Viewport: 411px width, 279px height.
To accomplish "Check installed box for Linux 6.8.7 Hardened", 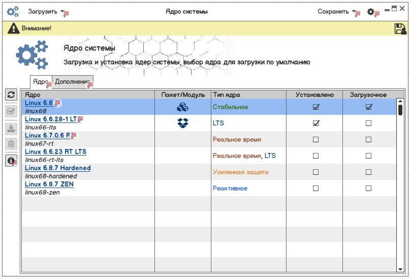I will [315, 172].
